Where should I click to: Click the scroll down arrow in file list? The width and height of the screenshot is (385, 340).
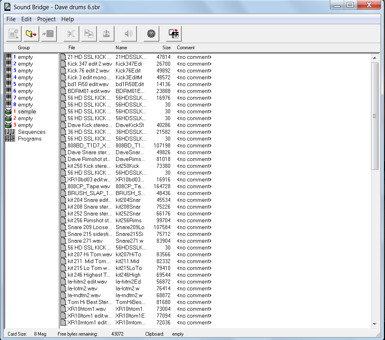pyautogui.click(x=375, y=324)
